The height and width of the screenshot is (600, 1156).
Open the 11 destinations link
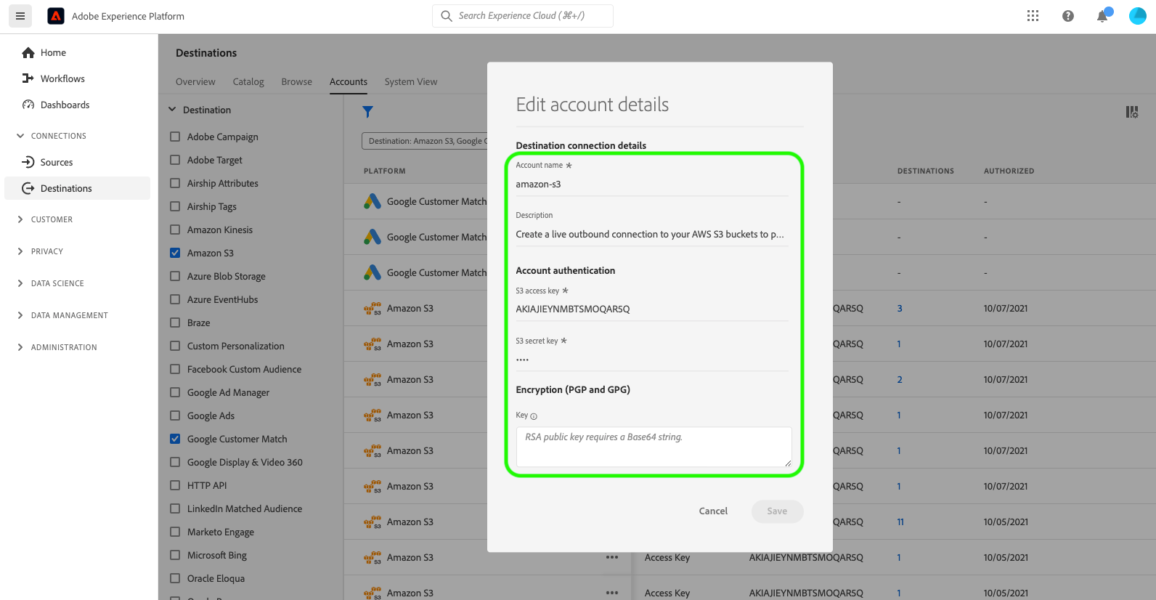point(900,522)
